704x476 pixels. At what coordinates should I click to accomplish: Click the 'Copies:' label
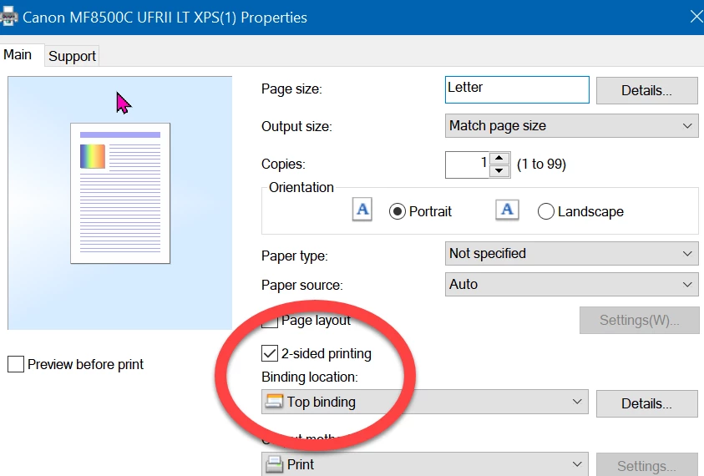pos(283,164)
